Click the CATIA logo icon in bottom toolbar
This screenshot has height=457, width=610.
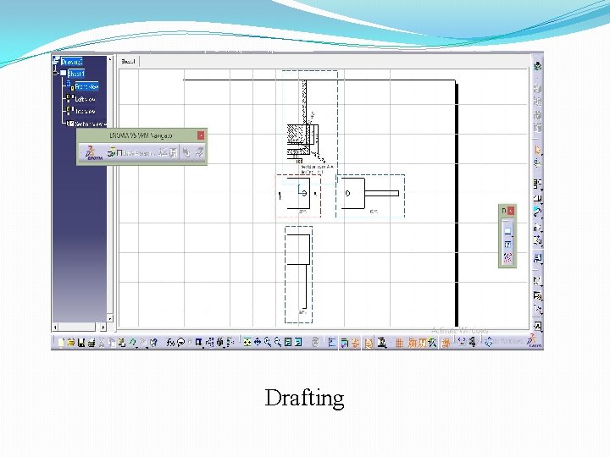535,341
